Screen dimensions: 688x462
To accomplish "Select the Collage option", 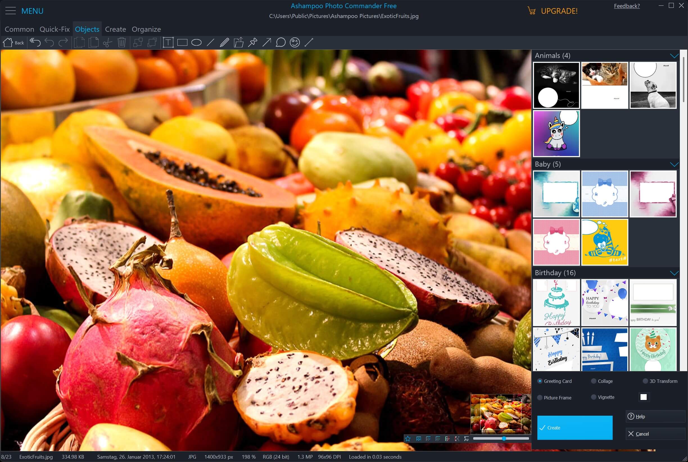I will pos(594,381).
